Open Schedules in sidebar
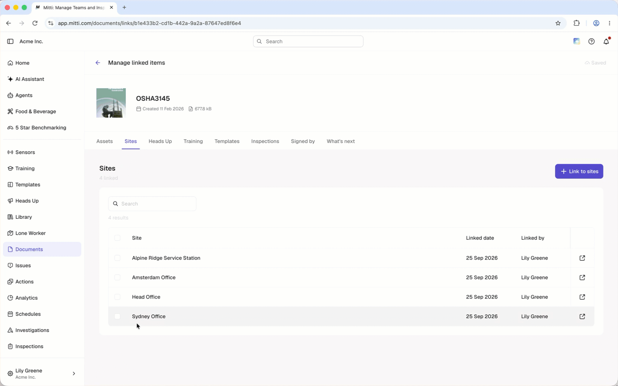This screenshot has width=618, height=386. (42, 314)
